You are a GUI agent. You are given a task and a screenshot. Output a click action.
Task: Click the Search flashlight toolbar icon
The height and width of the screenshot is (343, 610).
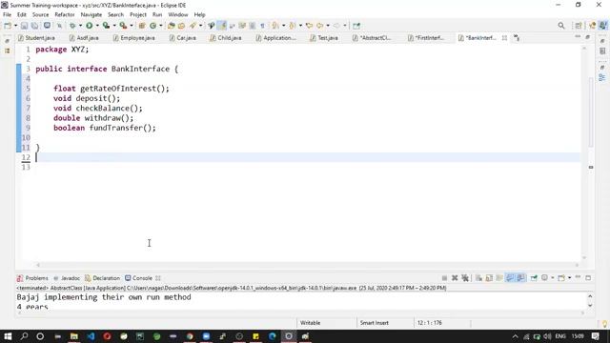coord(193,26)
